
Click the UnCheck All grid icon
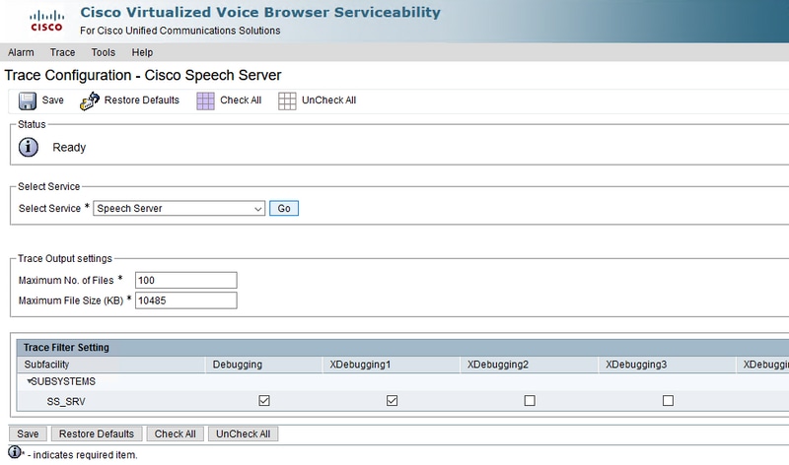click(x=287, y=101)
